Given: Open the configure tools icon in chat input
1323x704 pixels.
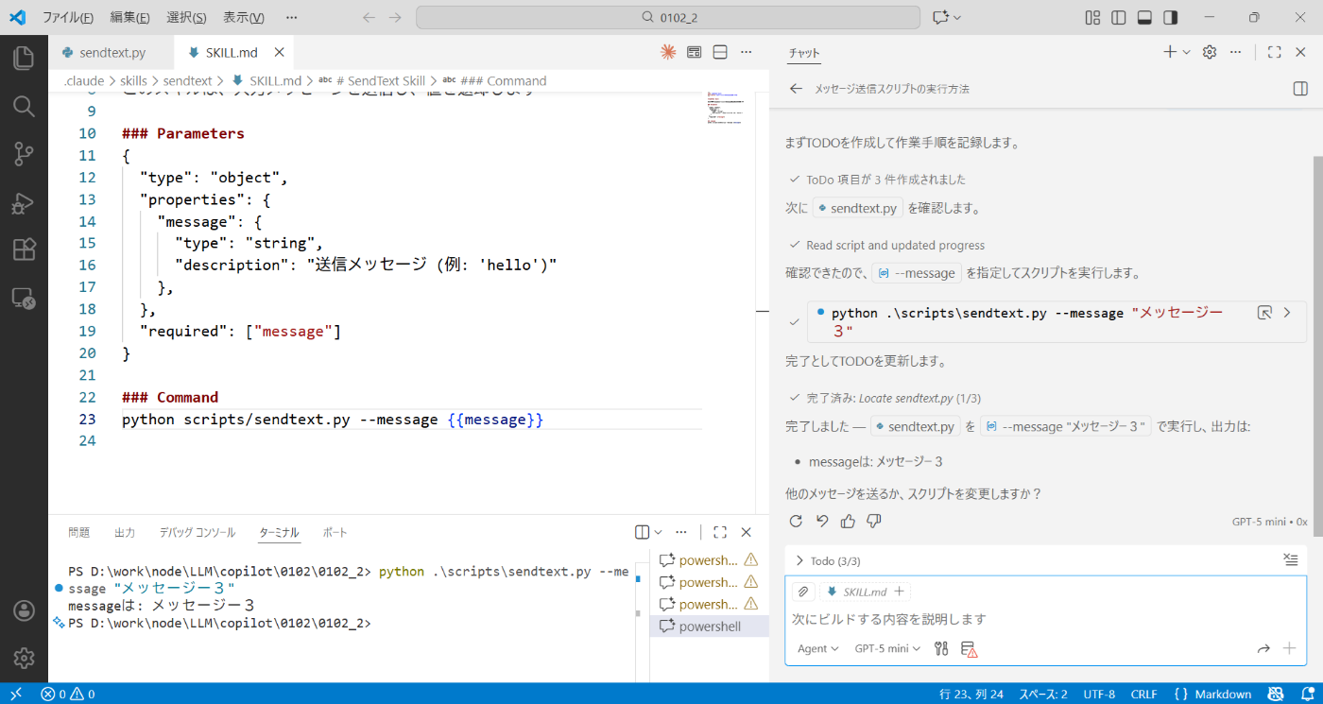Looking at the screenshot, I should [940, 648].
